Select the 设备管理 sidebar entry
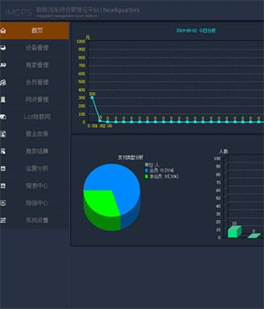This screenshot has height=309, width=264. [x=34, y=48]
